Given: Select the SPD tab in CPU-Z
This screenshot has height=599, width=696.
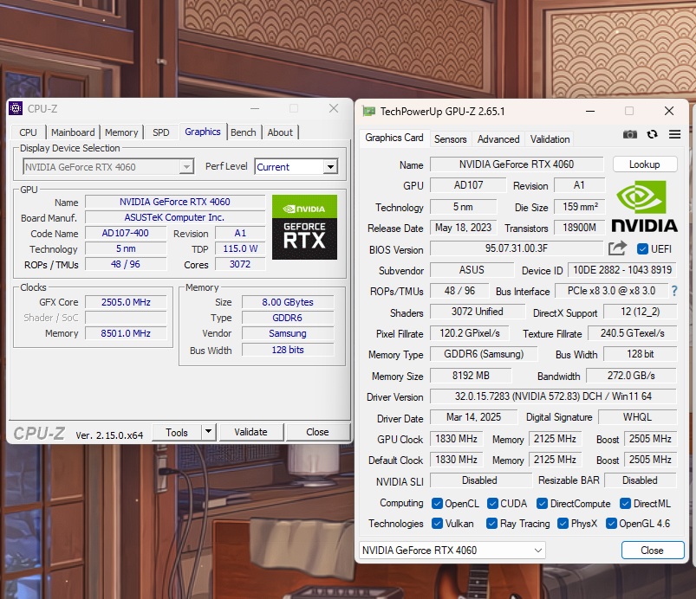Looking at the screenshot, I should (x=160, y=132).
